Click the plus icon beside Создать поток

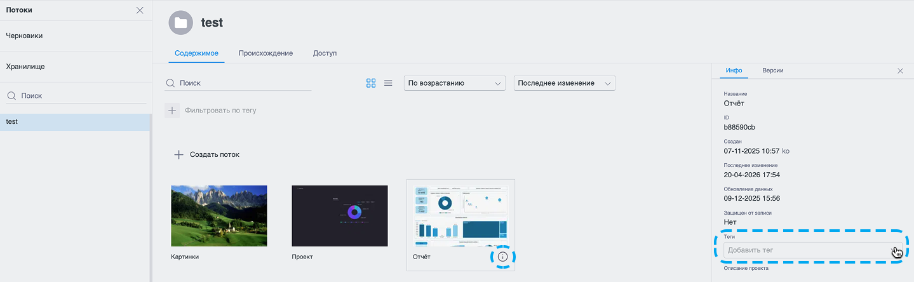(x=178, y=154)
